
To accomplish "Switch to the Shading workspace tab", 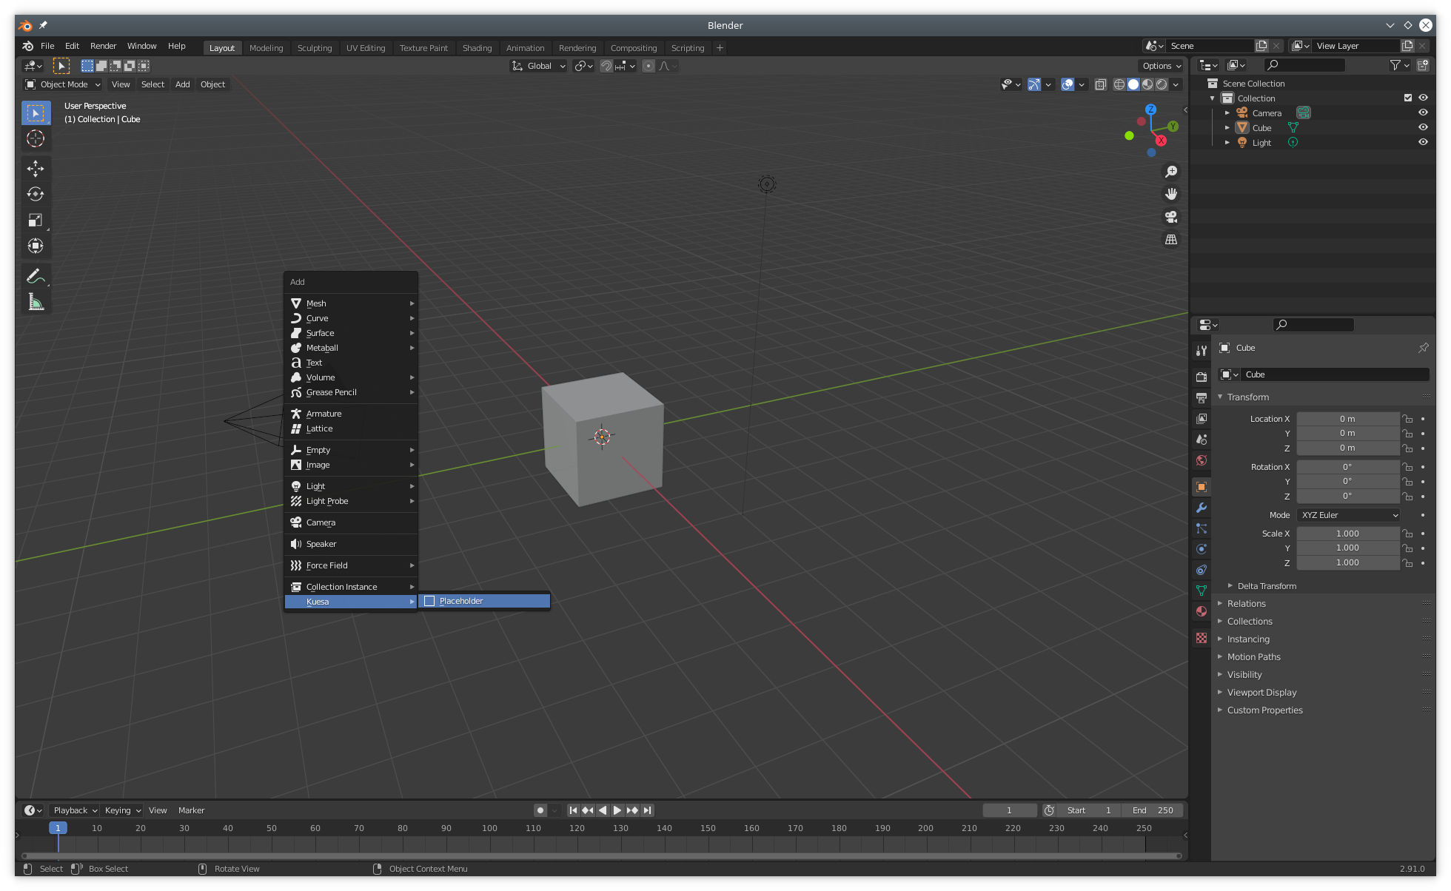I will (477, 48).
